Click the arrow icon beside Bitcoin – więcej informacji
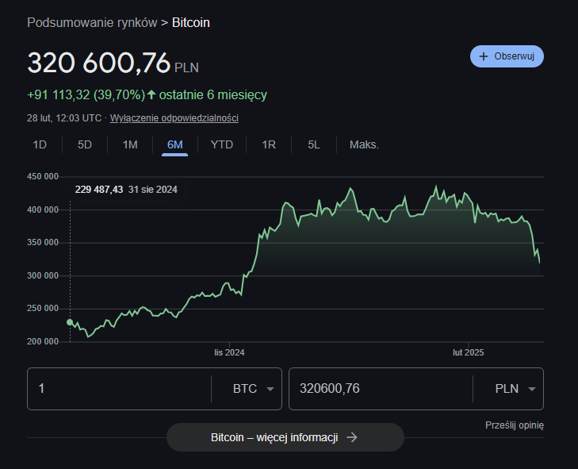This screenshot has height=469, width=578. coord(352,437)
